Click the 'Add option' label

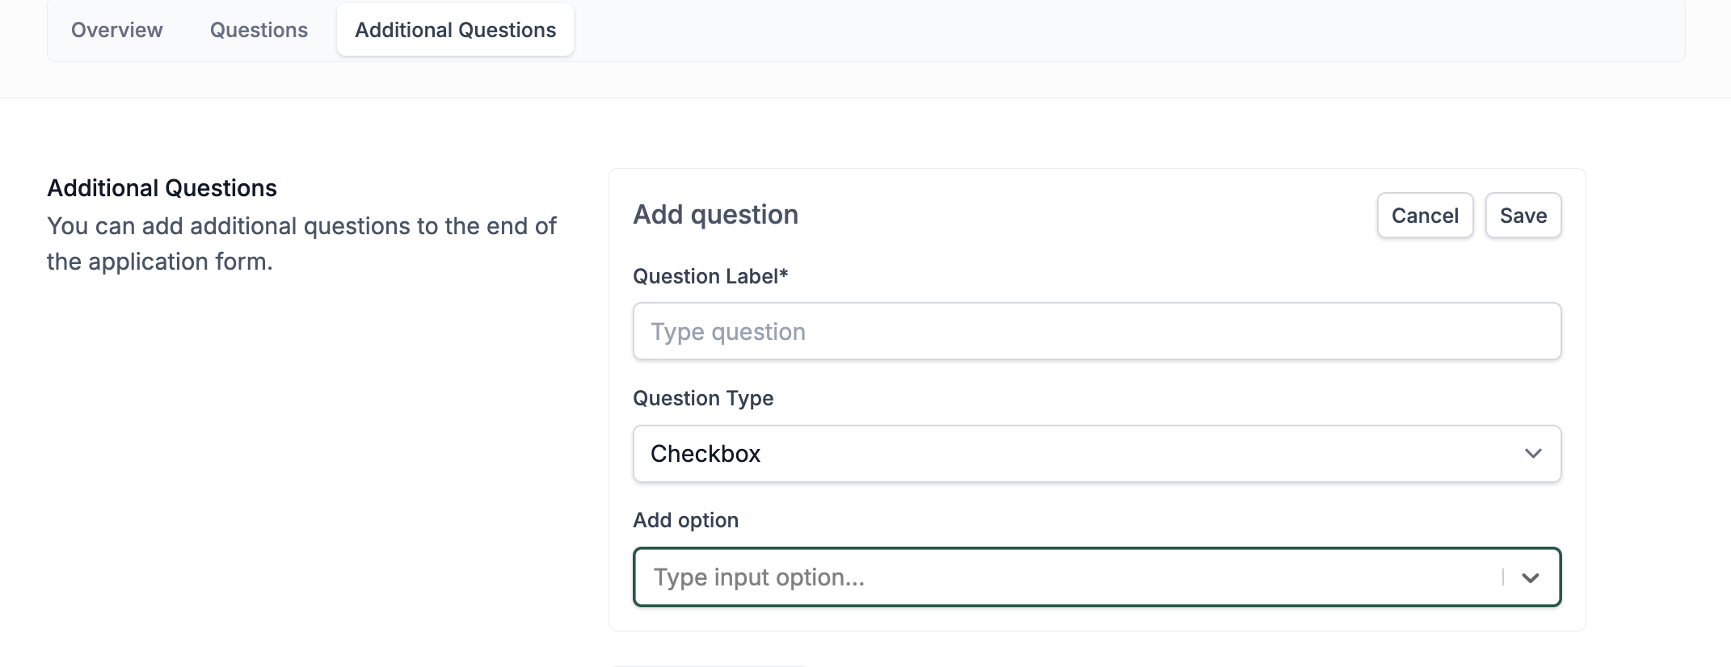tap(685, 520)
